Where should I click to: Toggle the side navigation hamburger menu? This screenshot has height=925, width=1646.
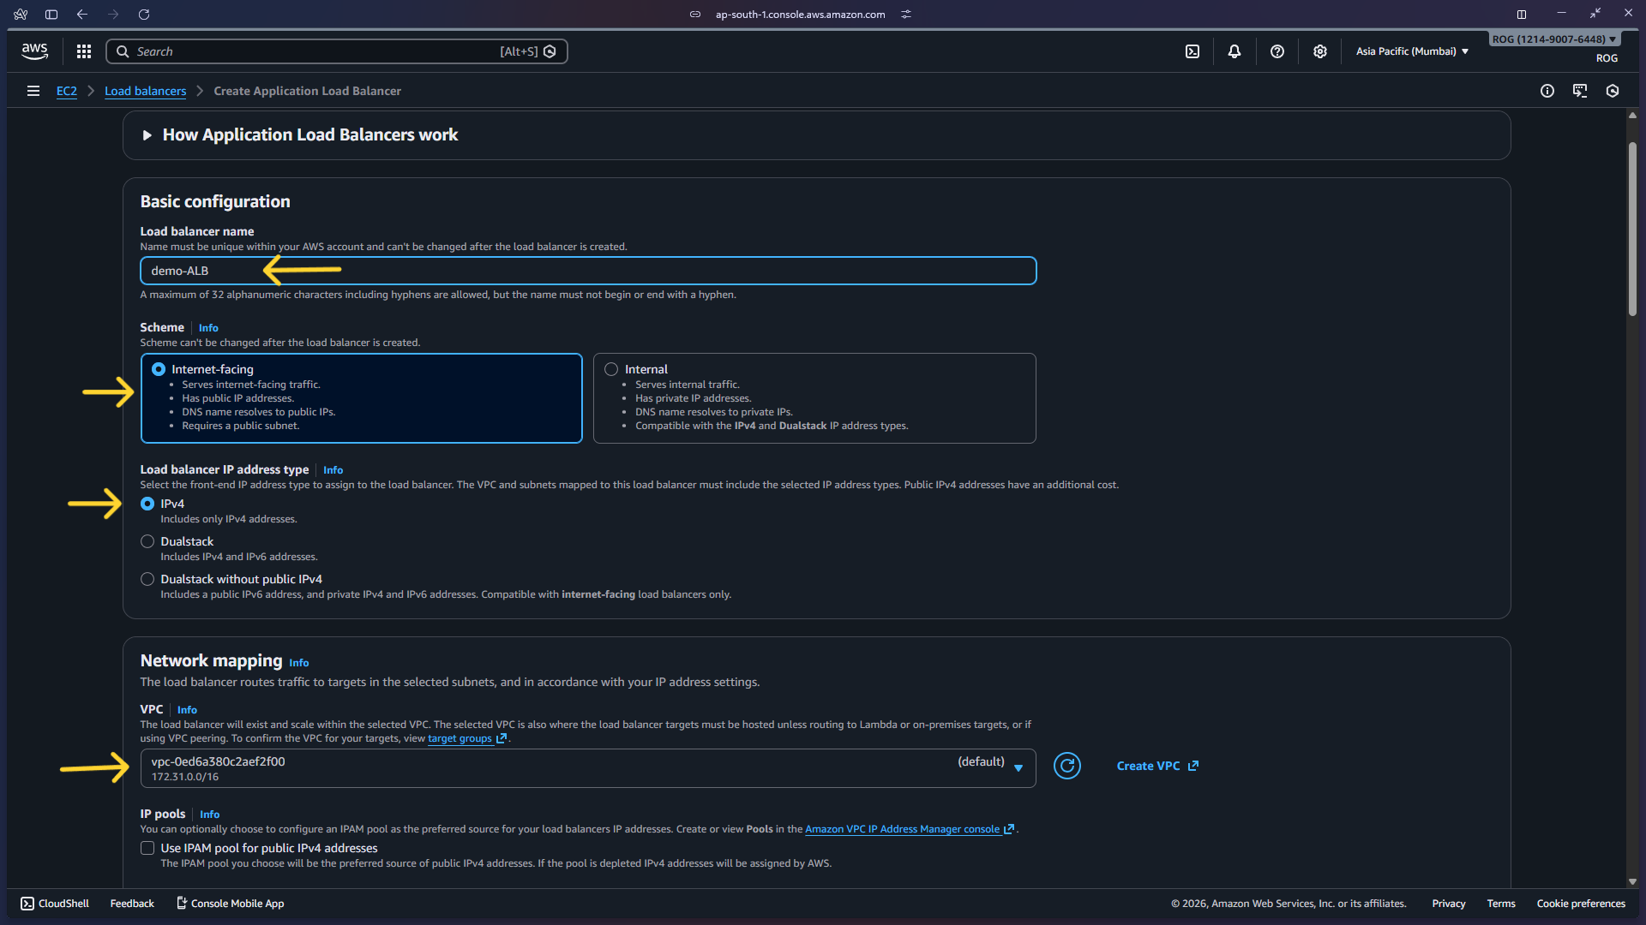pyautogui.click(x=33, y=91)
